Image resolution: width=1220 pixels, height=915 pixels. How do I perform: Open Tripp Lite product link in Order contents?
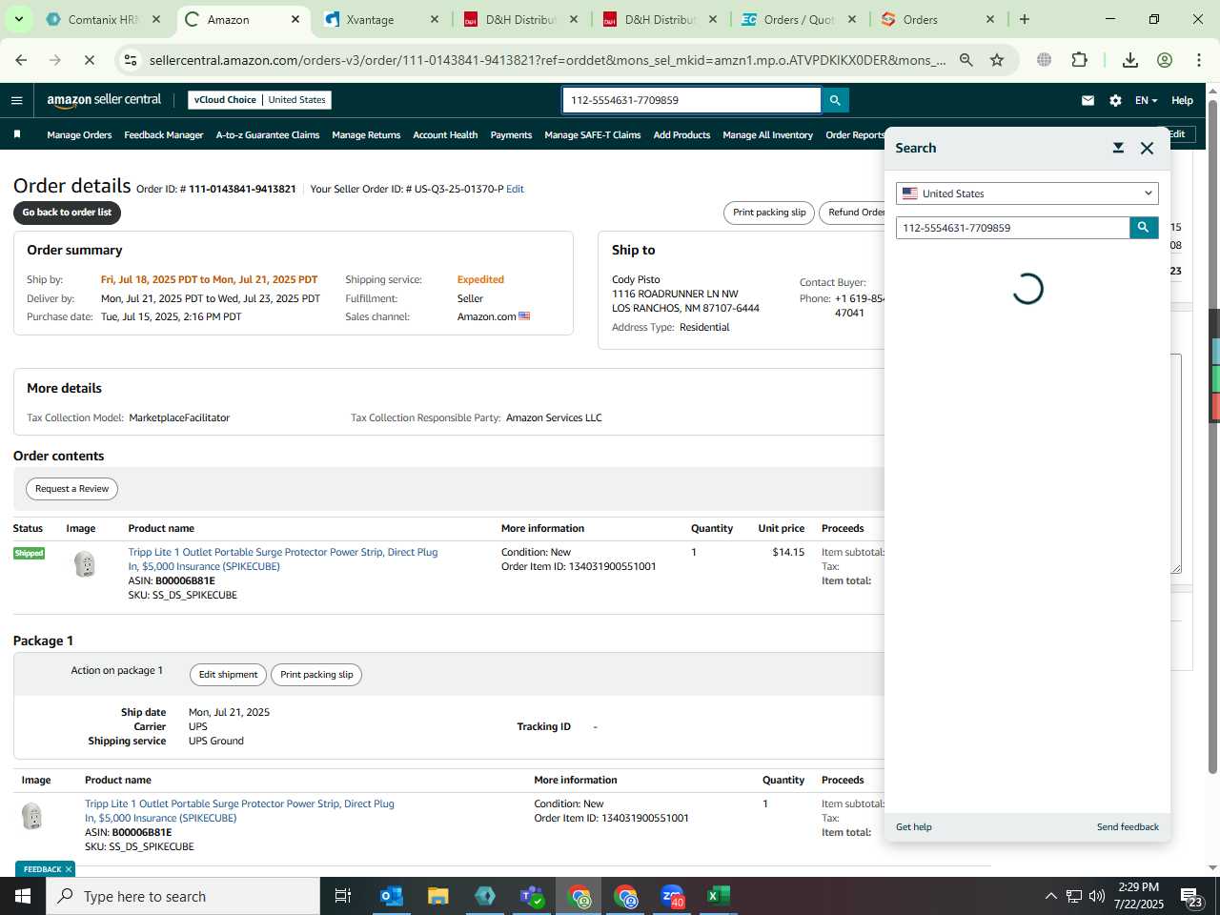tap(283, 559)
